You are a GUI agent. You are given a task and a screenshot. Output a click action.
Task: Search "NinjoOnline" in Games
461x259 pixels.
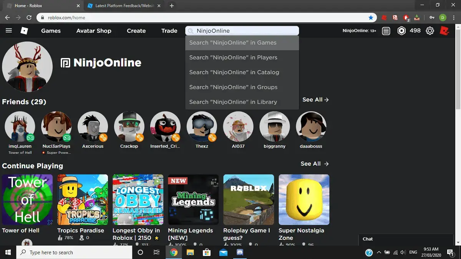tap(242, 43)
